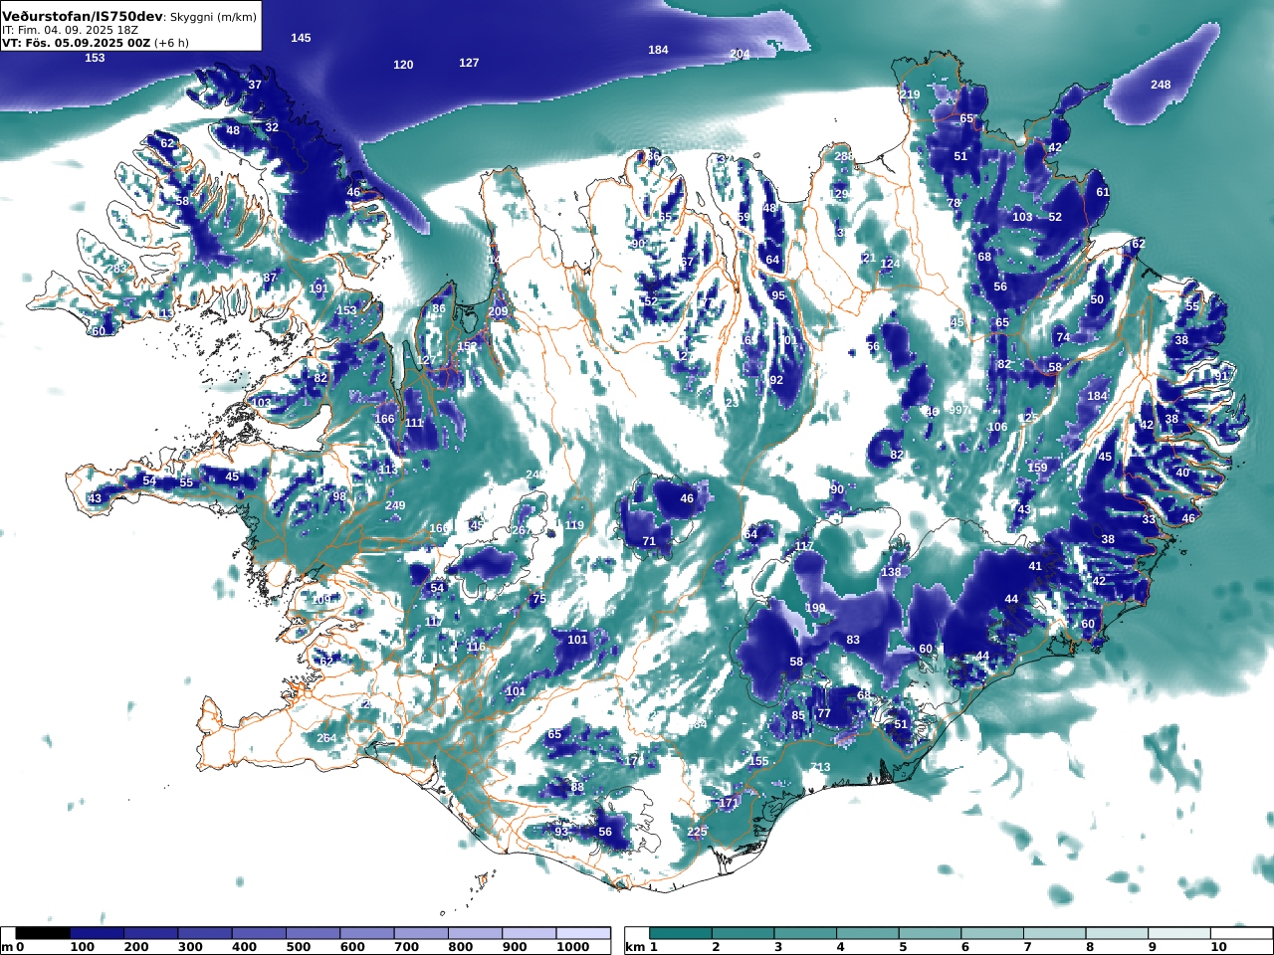Image resolution: width=1274 pixels, height=955 pixels.
Task: Click the dark navy 100–200 m legend swatch
Action: [x=98, y=933]
